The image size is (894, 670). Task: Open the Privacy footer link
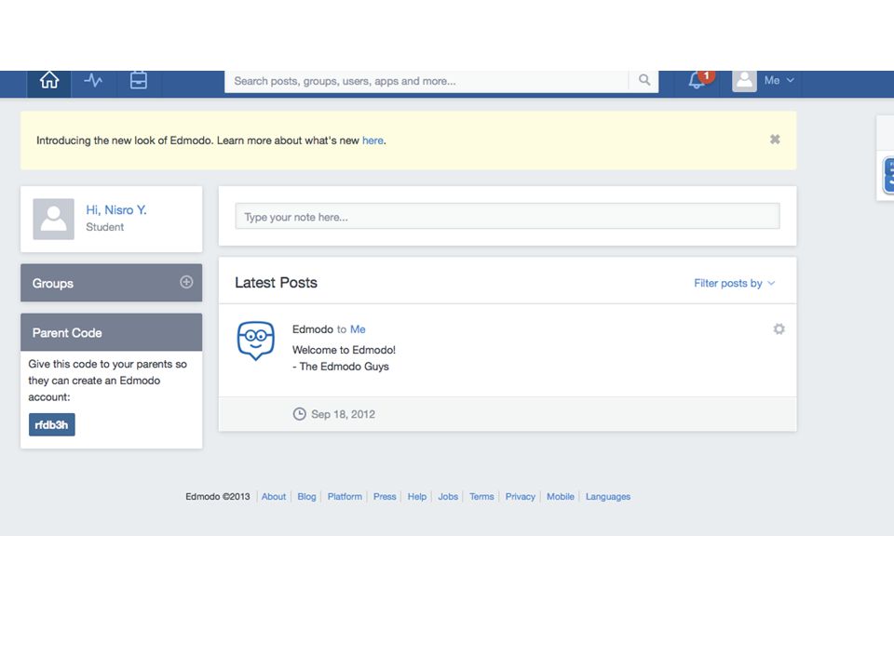pos(520,497)
